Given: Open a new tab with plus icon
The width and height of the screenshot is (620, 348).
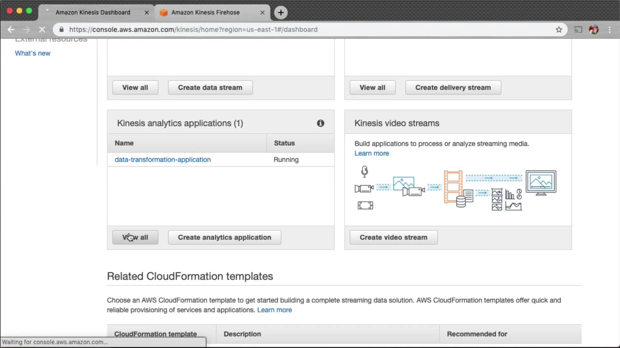Looking at the screenshot, I should click(x=281, y=13).
